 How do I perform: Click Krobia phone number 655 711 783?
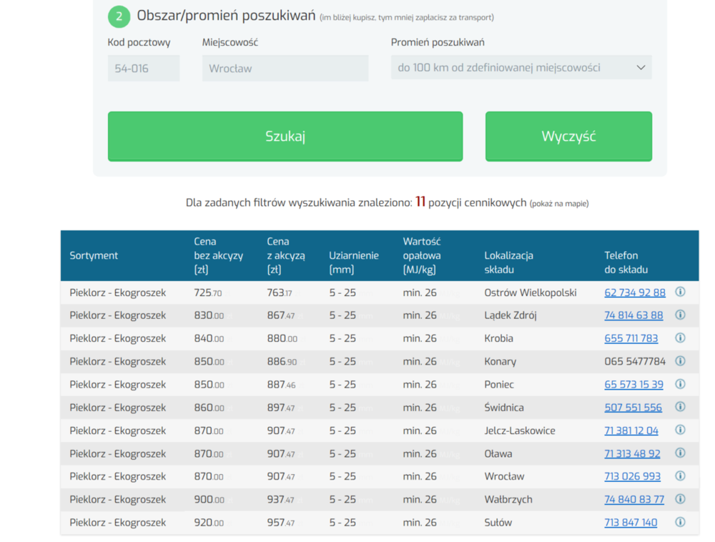[x=631, y=338]
